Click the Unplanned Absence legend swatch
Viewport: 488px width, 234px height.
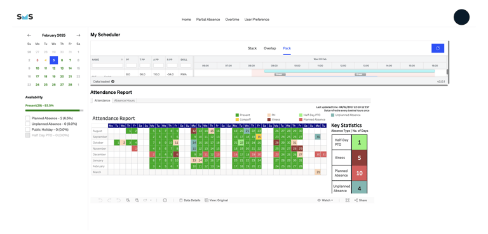coord(333,115)
